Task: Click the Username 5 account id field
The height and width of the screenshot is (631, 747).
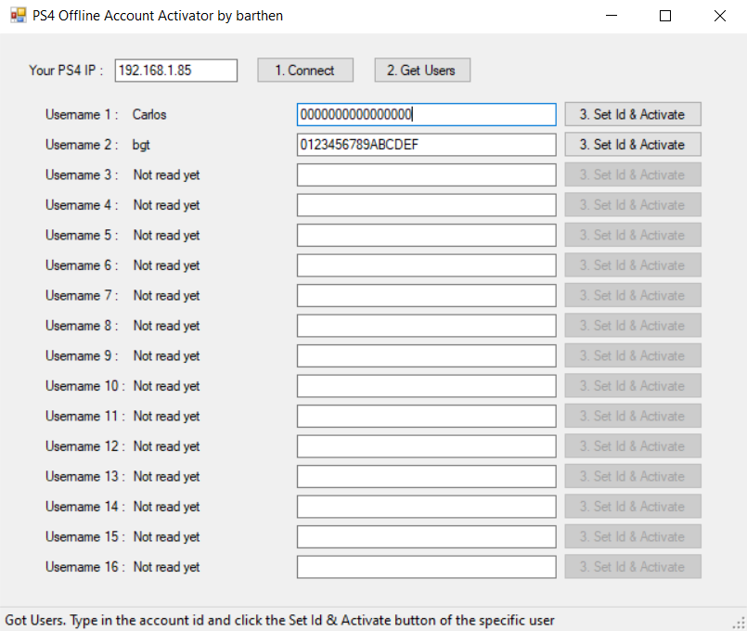Action: coord(426,236)
